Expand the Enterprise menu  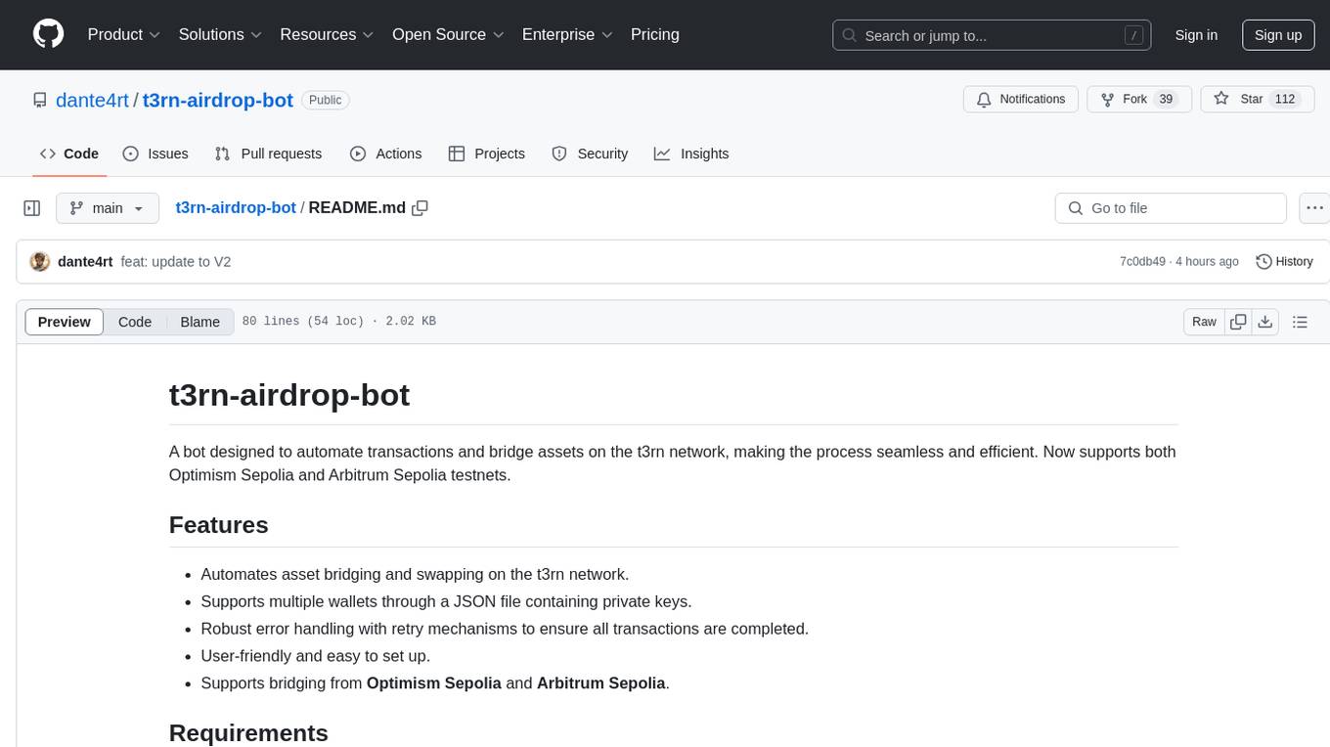point(567,34)
